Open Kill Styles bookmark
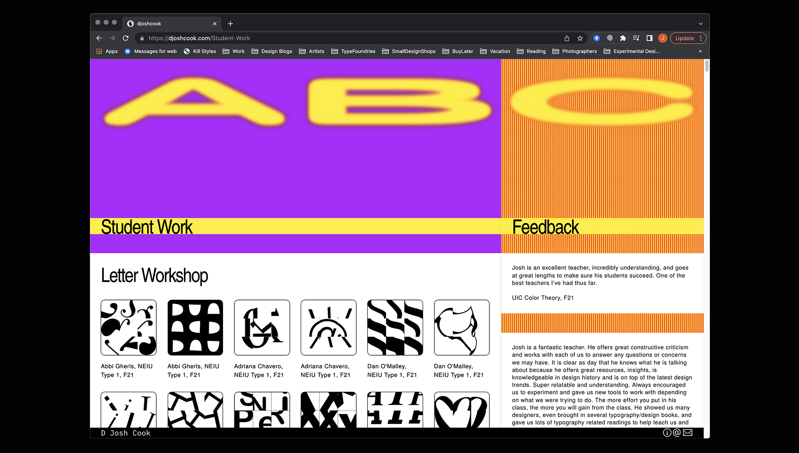This screenshot has width=799, height=453. [x=200, y=51]
